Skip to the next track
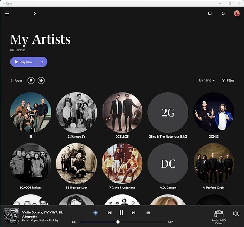This screenshot has height=227, width=244. (133, 212)
